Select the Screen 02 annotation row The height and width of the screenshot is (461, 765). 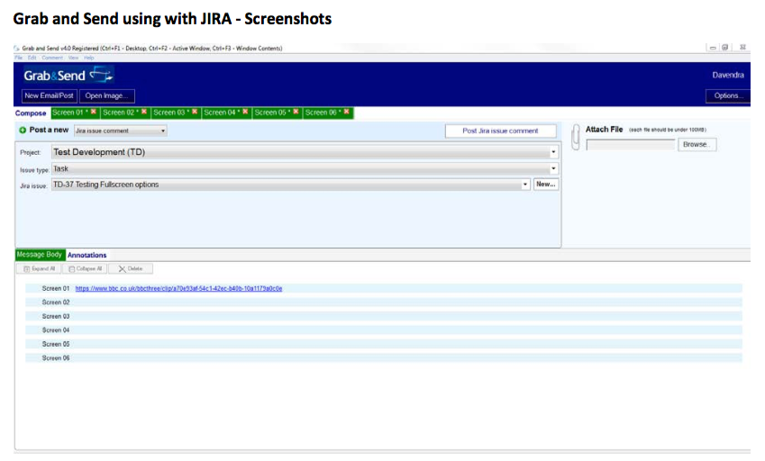[384, 303]
